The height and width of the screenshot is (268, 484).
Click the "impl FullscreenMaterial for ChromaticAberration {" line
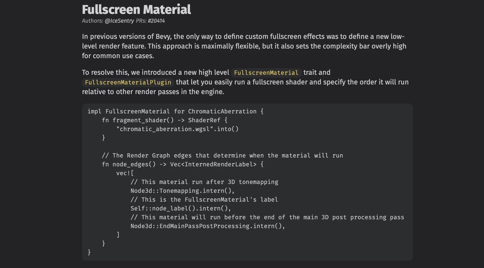(x=175, y=111)
